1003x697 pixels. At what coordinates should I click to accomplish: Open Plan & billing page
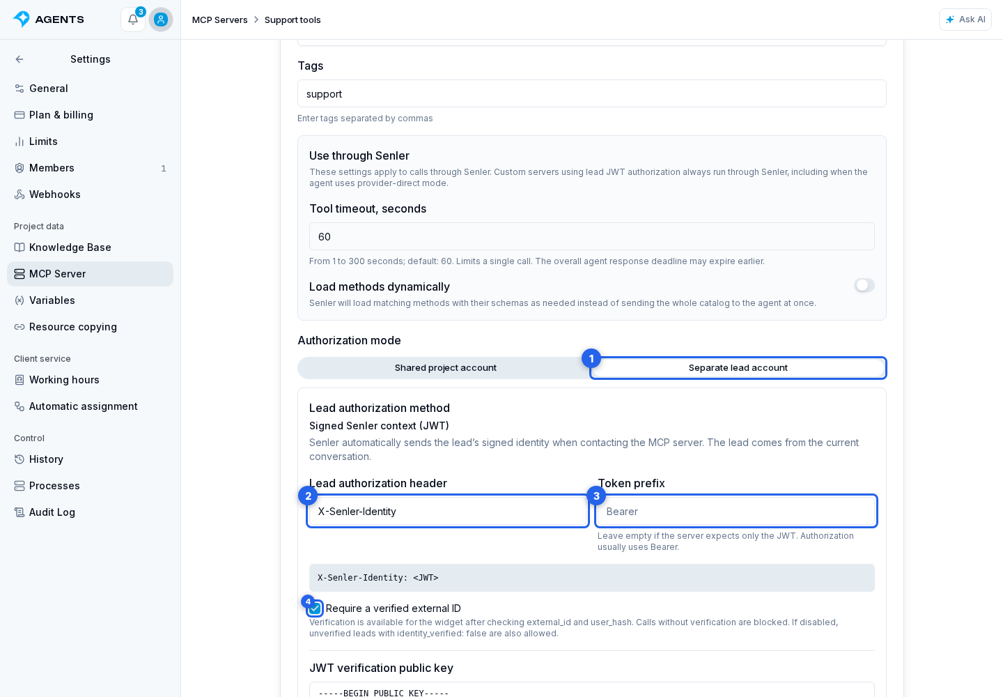pyautogui.click(x=91, y=115)
